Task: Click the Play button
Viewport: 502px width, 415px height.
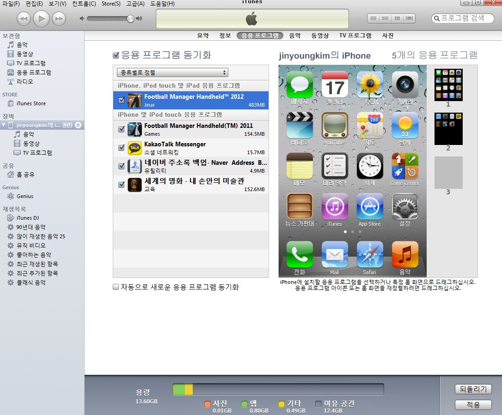Action: pos(41,18)
